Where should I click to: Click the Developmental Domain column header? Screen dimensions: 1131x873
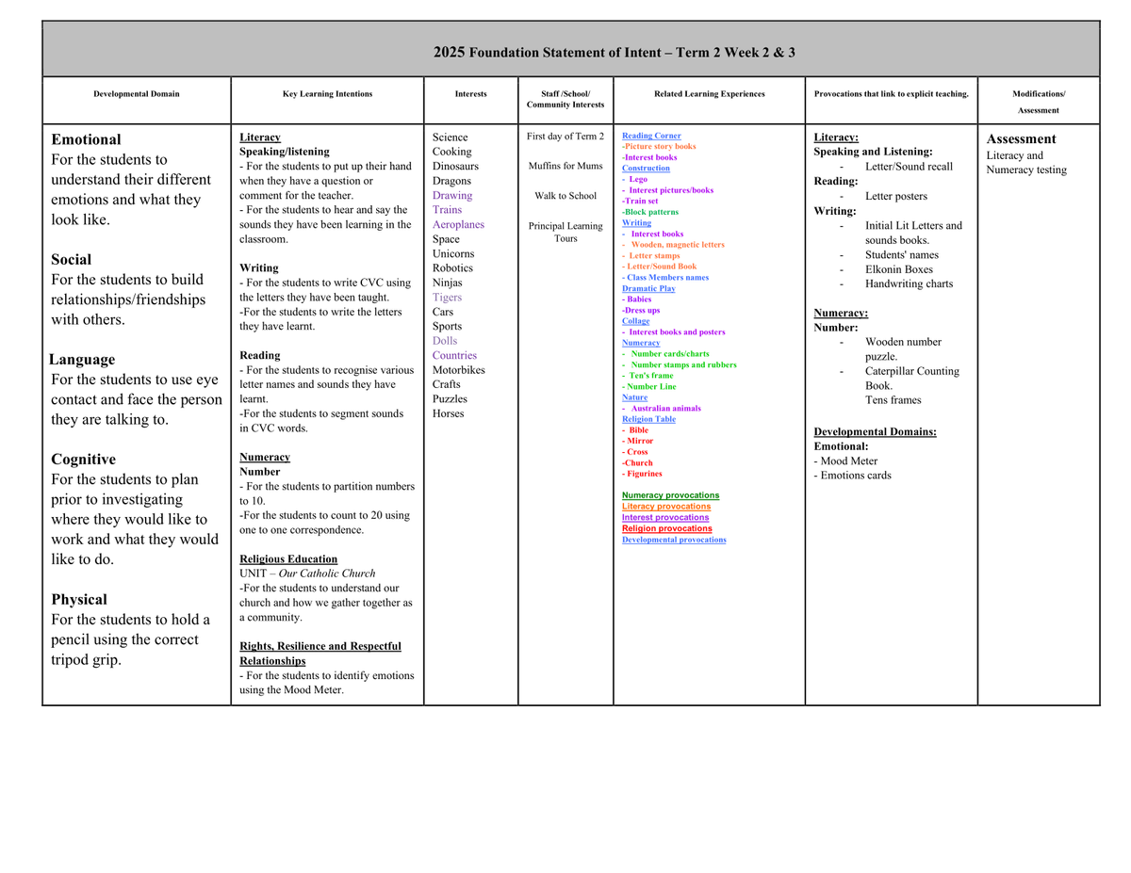[136, 94]
